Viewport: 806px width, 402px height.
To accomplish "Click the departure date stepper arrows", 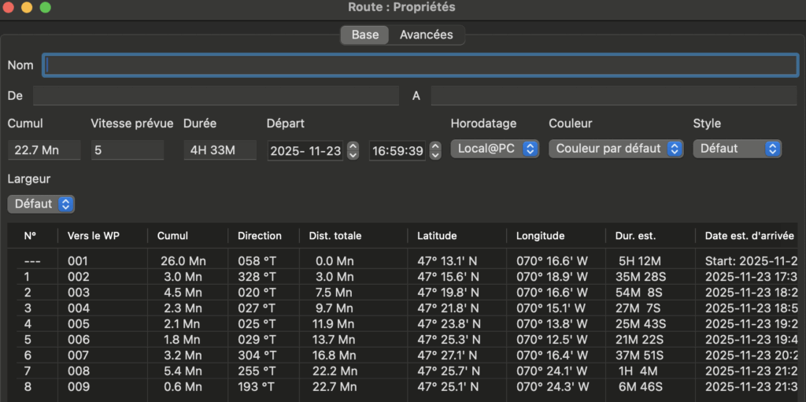I will click(353, 149).
